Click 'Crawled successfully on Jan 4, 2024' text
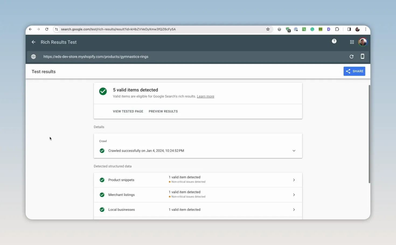This screenshot has width=396, height=245. click(146, 151)
